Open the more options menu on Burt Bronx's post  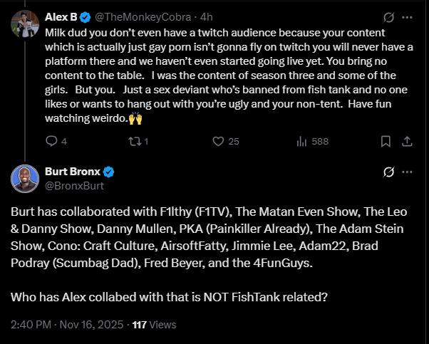pyautogui.click(x=407, y=172)
